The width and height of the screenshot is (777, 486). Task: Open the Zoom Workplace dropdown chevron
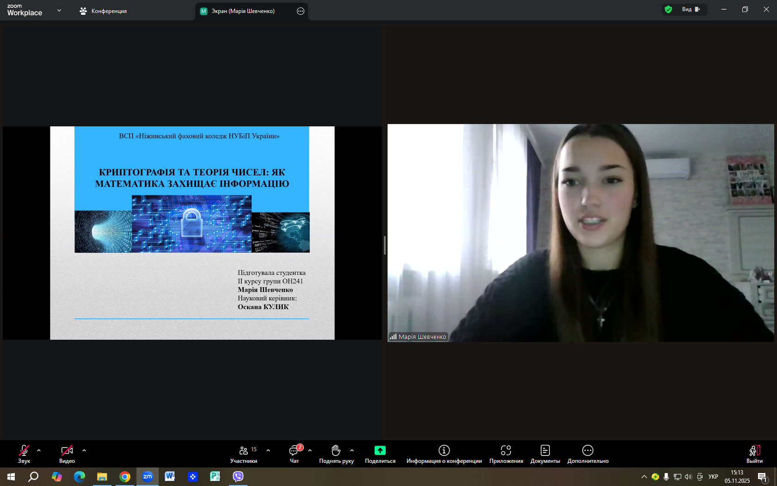[x=59, y=10]
